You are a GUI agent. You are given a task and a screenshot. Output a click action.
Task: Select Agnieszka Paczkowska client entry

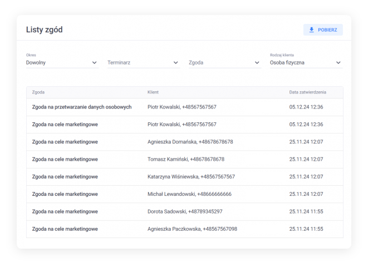coord(192,229)
